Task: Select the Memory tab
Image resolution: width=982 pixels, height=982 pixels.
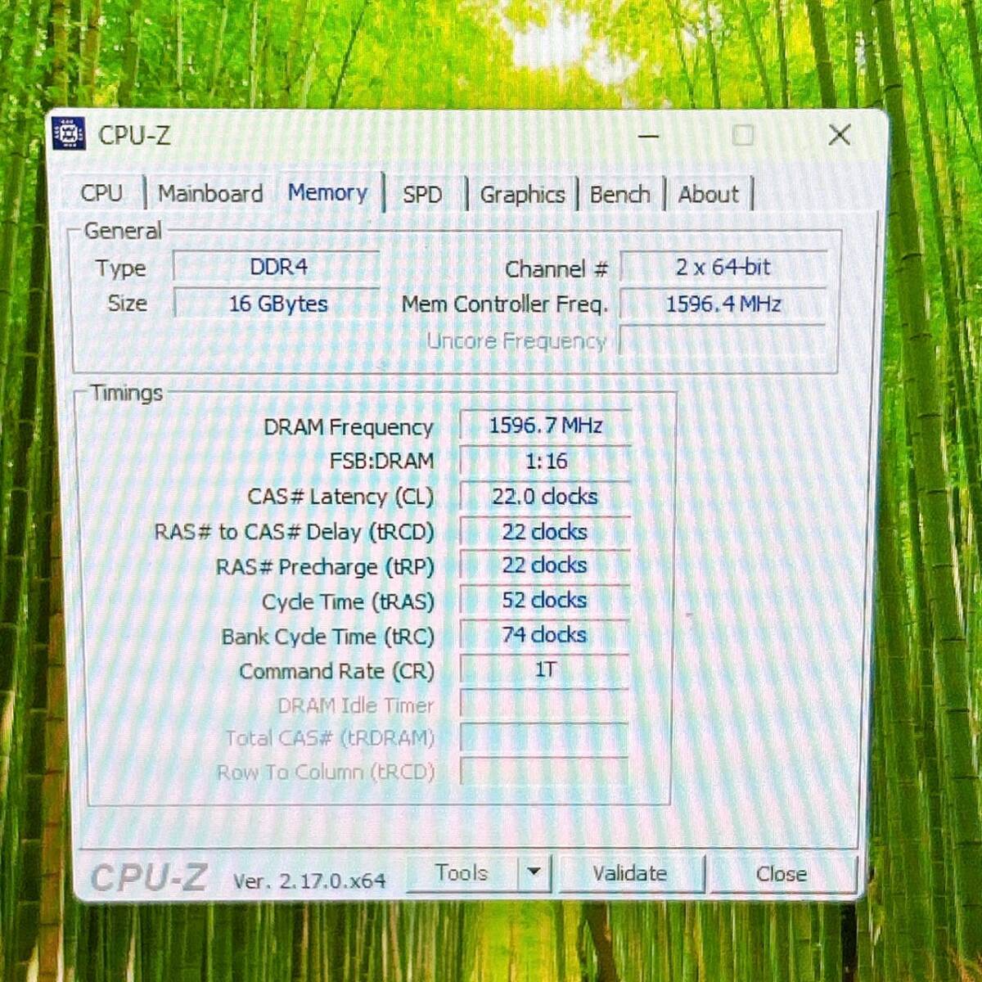Action: tap(327, 192)
